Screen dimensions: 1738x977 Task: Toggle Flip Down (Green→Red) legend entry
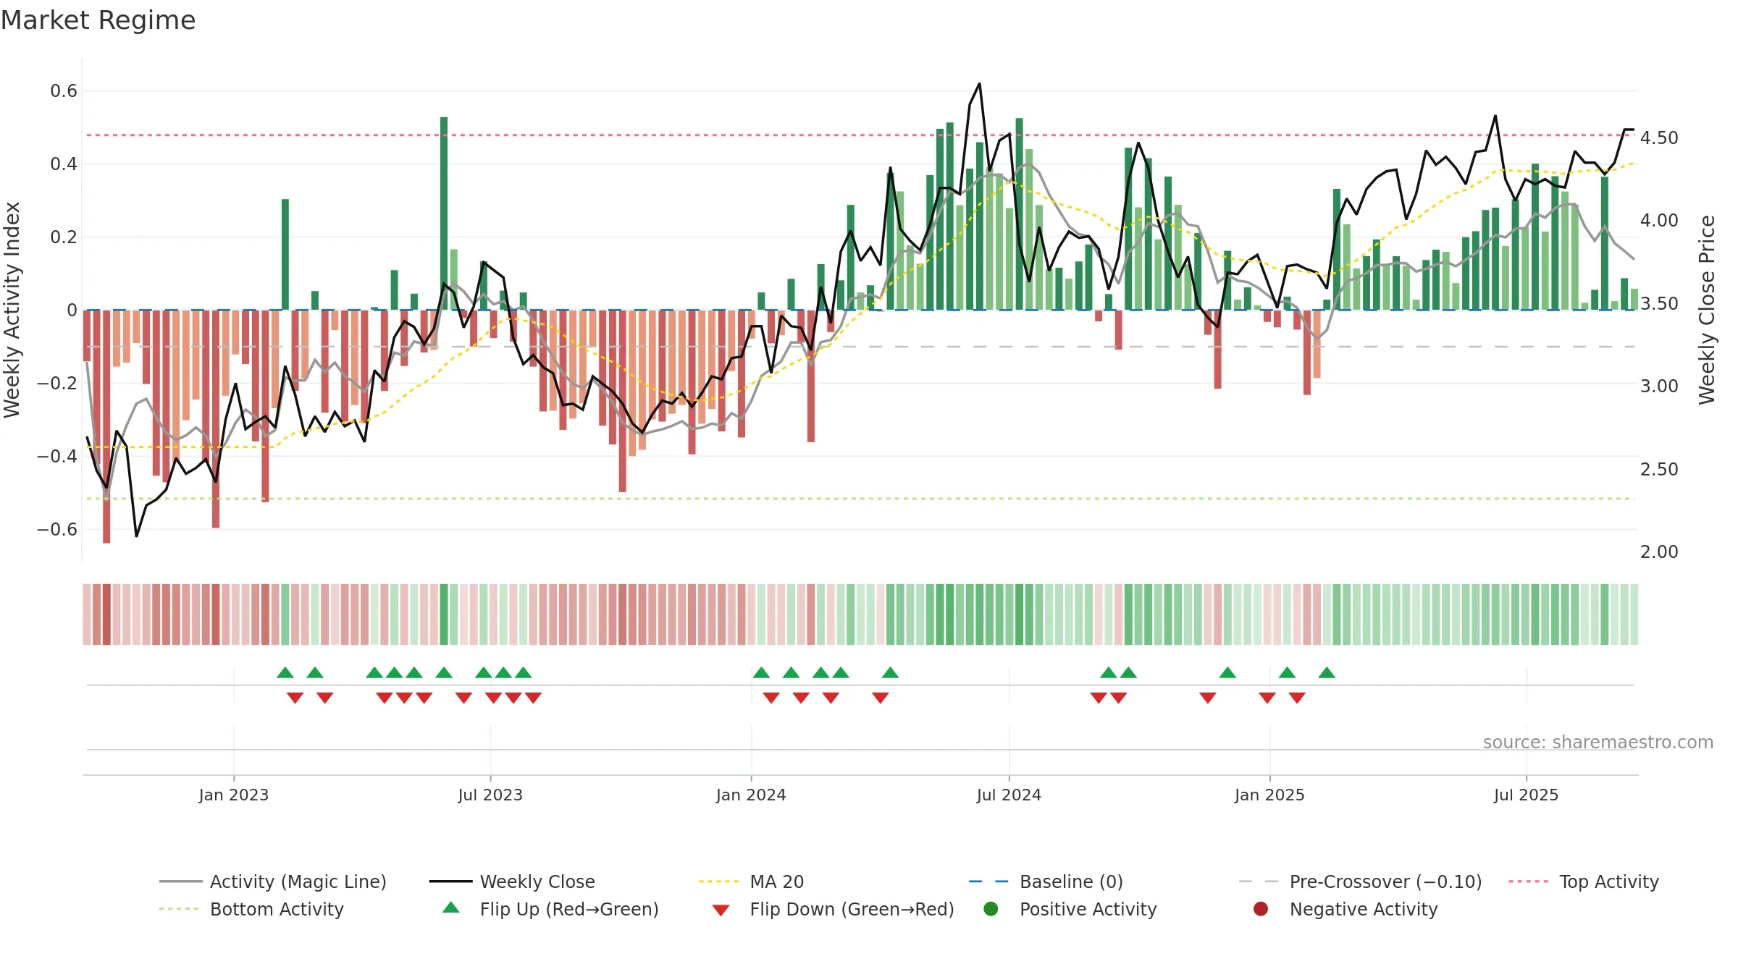tap(833, 909)
